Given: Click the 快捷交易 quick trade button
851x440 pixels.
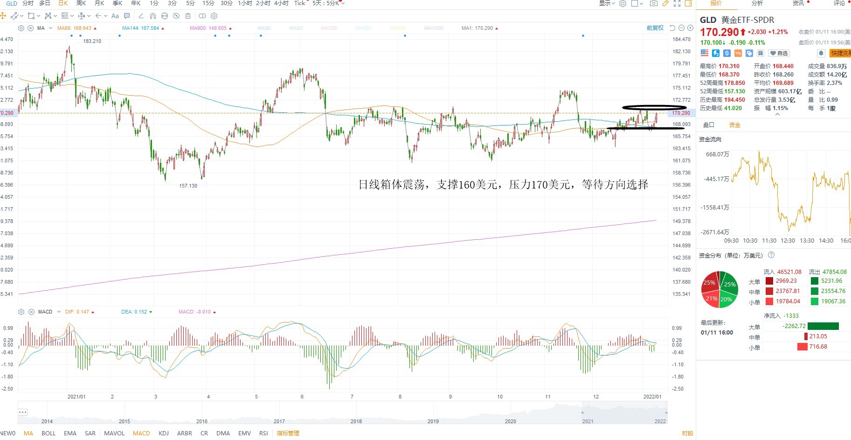Looking at the screenshot, I should (840, 53).
